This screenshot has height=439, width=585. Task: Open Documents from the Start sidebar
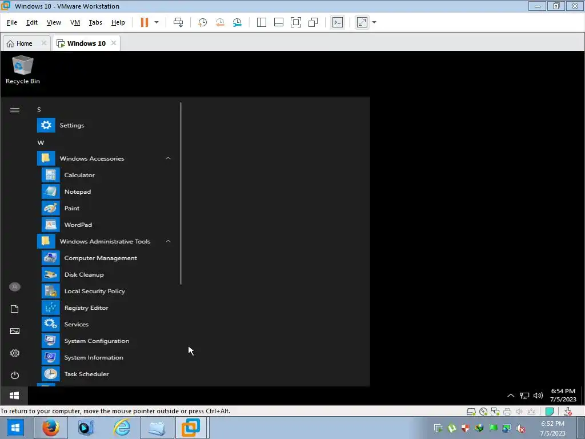[x=14, y=309]
